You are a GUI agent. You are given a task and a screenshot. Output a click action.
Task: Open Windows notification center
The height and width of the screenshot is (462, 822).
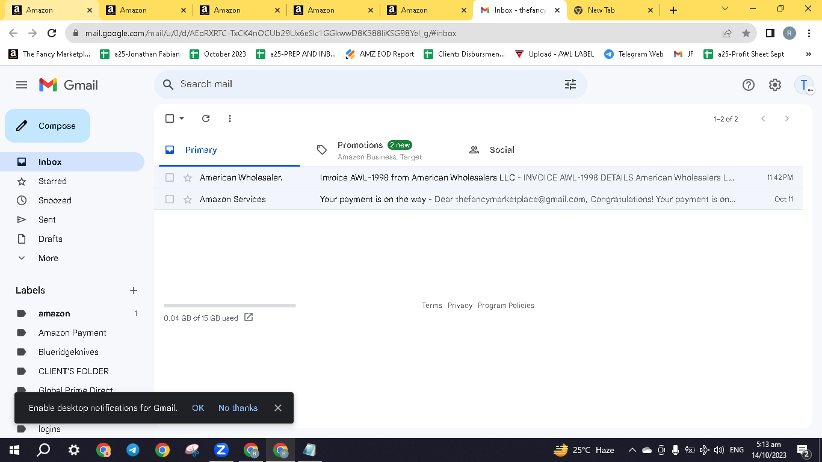[x=803, y=450]
